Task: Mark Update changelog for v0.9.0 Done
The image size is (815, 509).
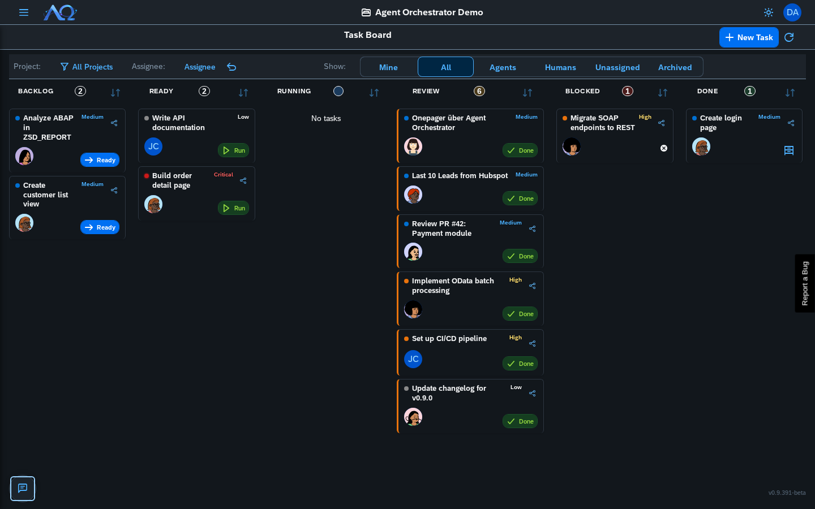Action: pyautogui.click(x=520, y=421)
